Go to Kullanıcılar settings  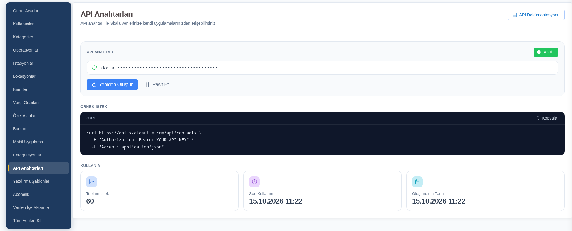tap(39, 24)
